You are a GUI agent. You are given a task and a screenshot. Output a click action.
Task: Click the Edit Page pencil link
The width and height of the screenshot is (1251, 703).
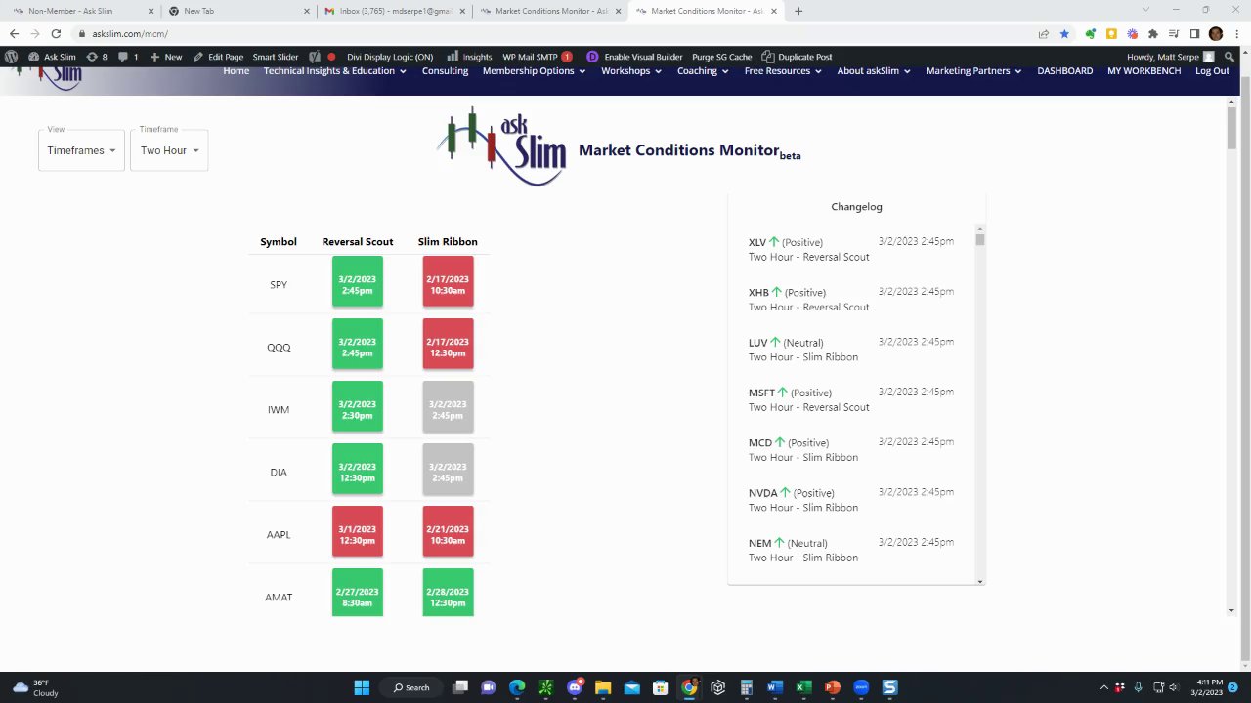[218, 57]
